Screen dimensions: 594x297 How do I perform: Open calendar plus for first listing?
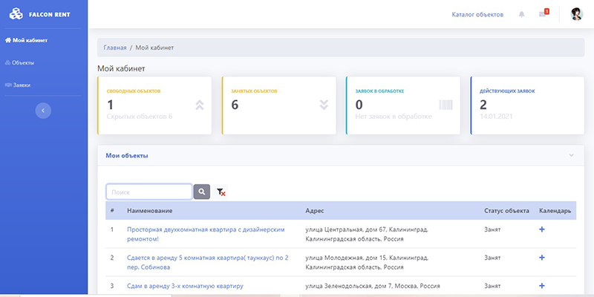click(542, 229)
